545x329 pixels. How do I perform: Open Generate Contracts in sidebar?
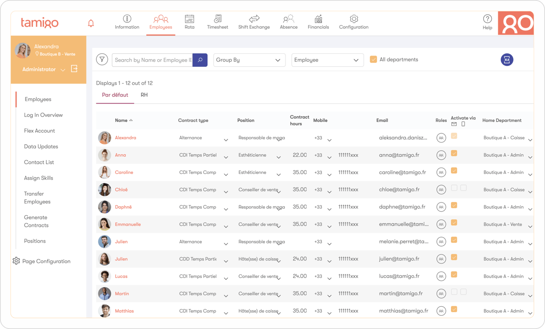point(36,221)
